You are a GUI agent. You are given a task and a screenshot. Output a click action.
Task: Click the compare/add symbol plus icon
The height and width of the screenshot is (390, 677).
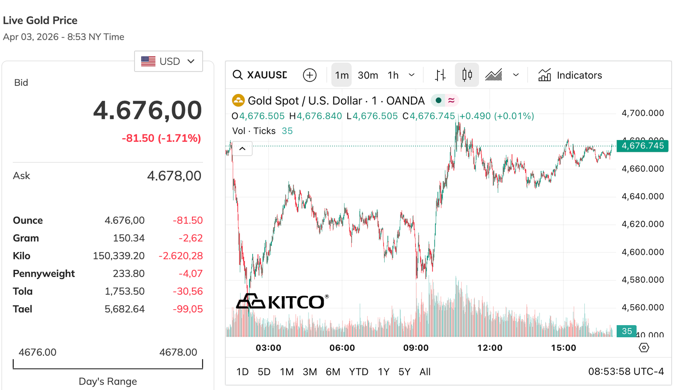pos(310,75)
